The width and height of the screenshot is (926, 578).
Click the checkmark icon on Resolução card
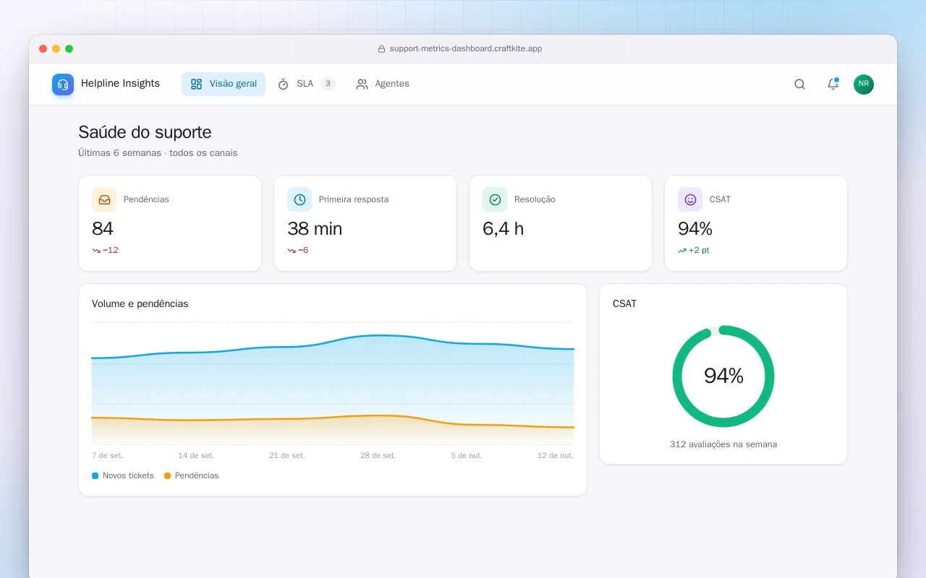pyautogui.click(x=495, y=199)
